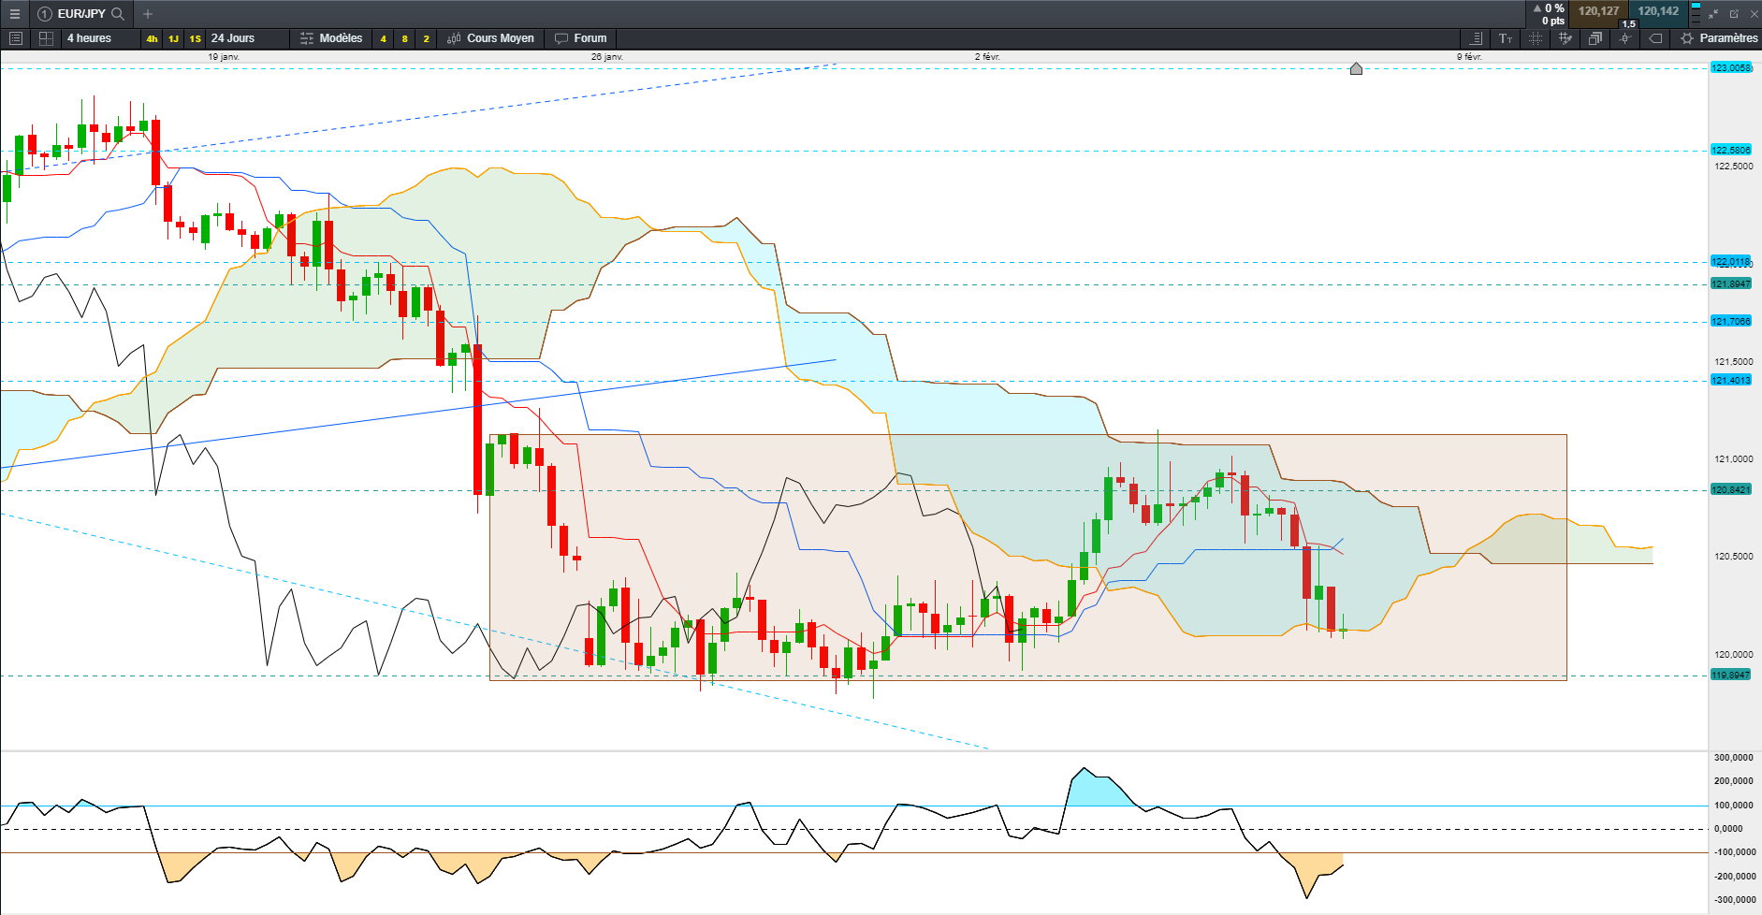The width and height of the screenshot is (1762, 915).
Task: Open the multi-chart grid layout icon
Action: 45,38
